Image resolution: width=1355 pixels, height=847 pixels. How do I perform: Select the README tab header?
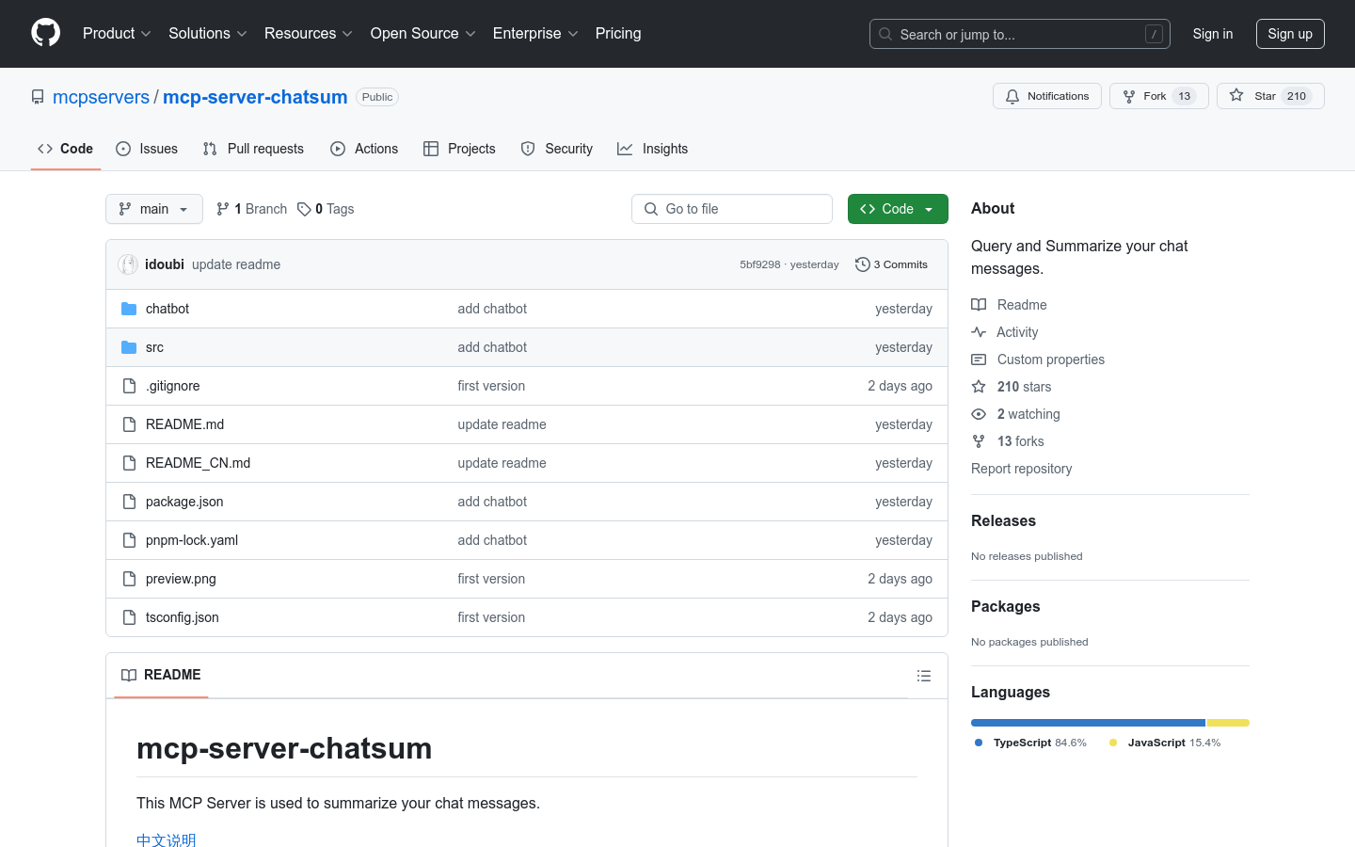click(x=161, y=675)
